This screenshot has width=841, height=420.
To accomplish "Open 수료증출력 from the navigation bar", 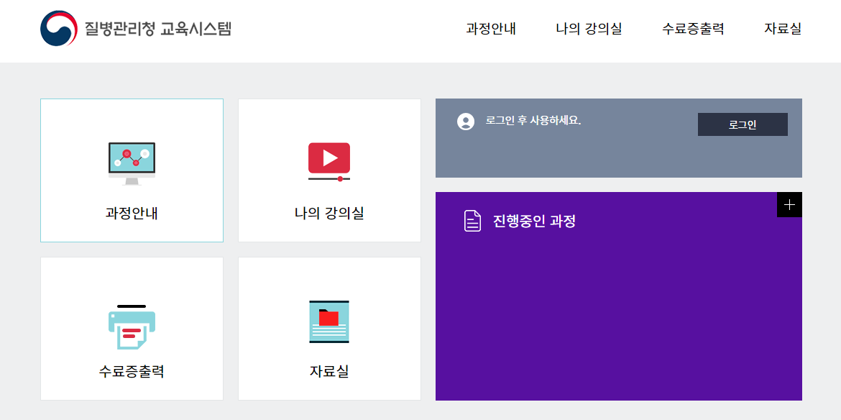I will click(693, 29).
